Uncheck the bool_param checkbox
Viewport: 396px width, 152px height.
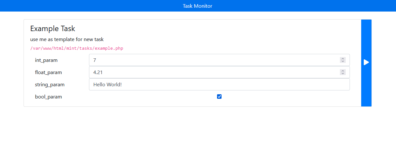(x=219, y=97)
